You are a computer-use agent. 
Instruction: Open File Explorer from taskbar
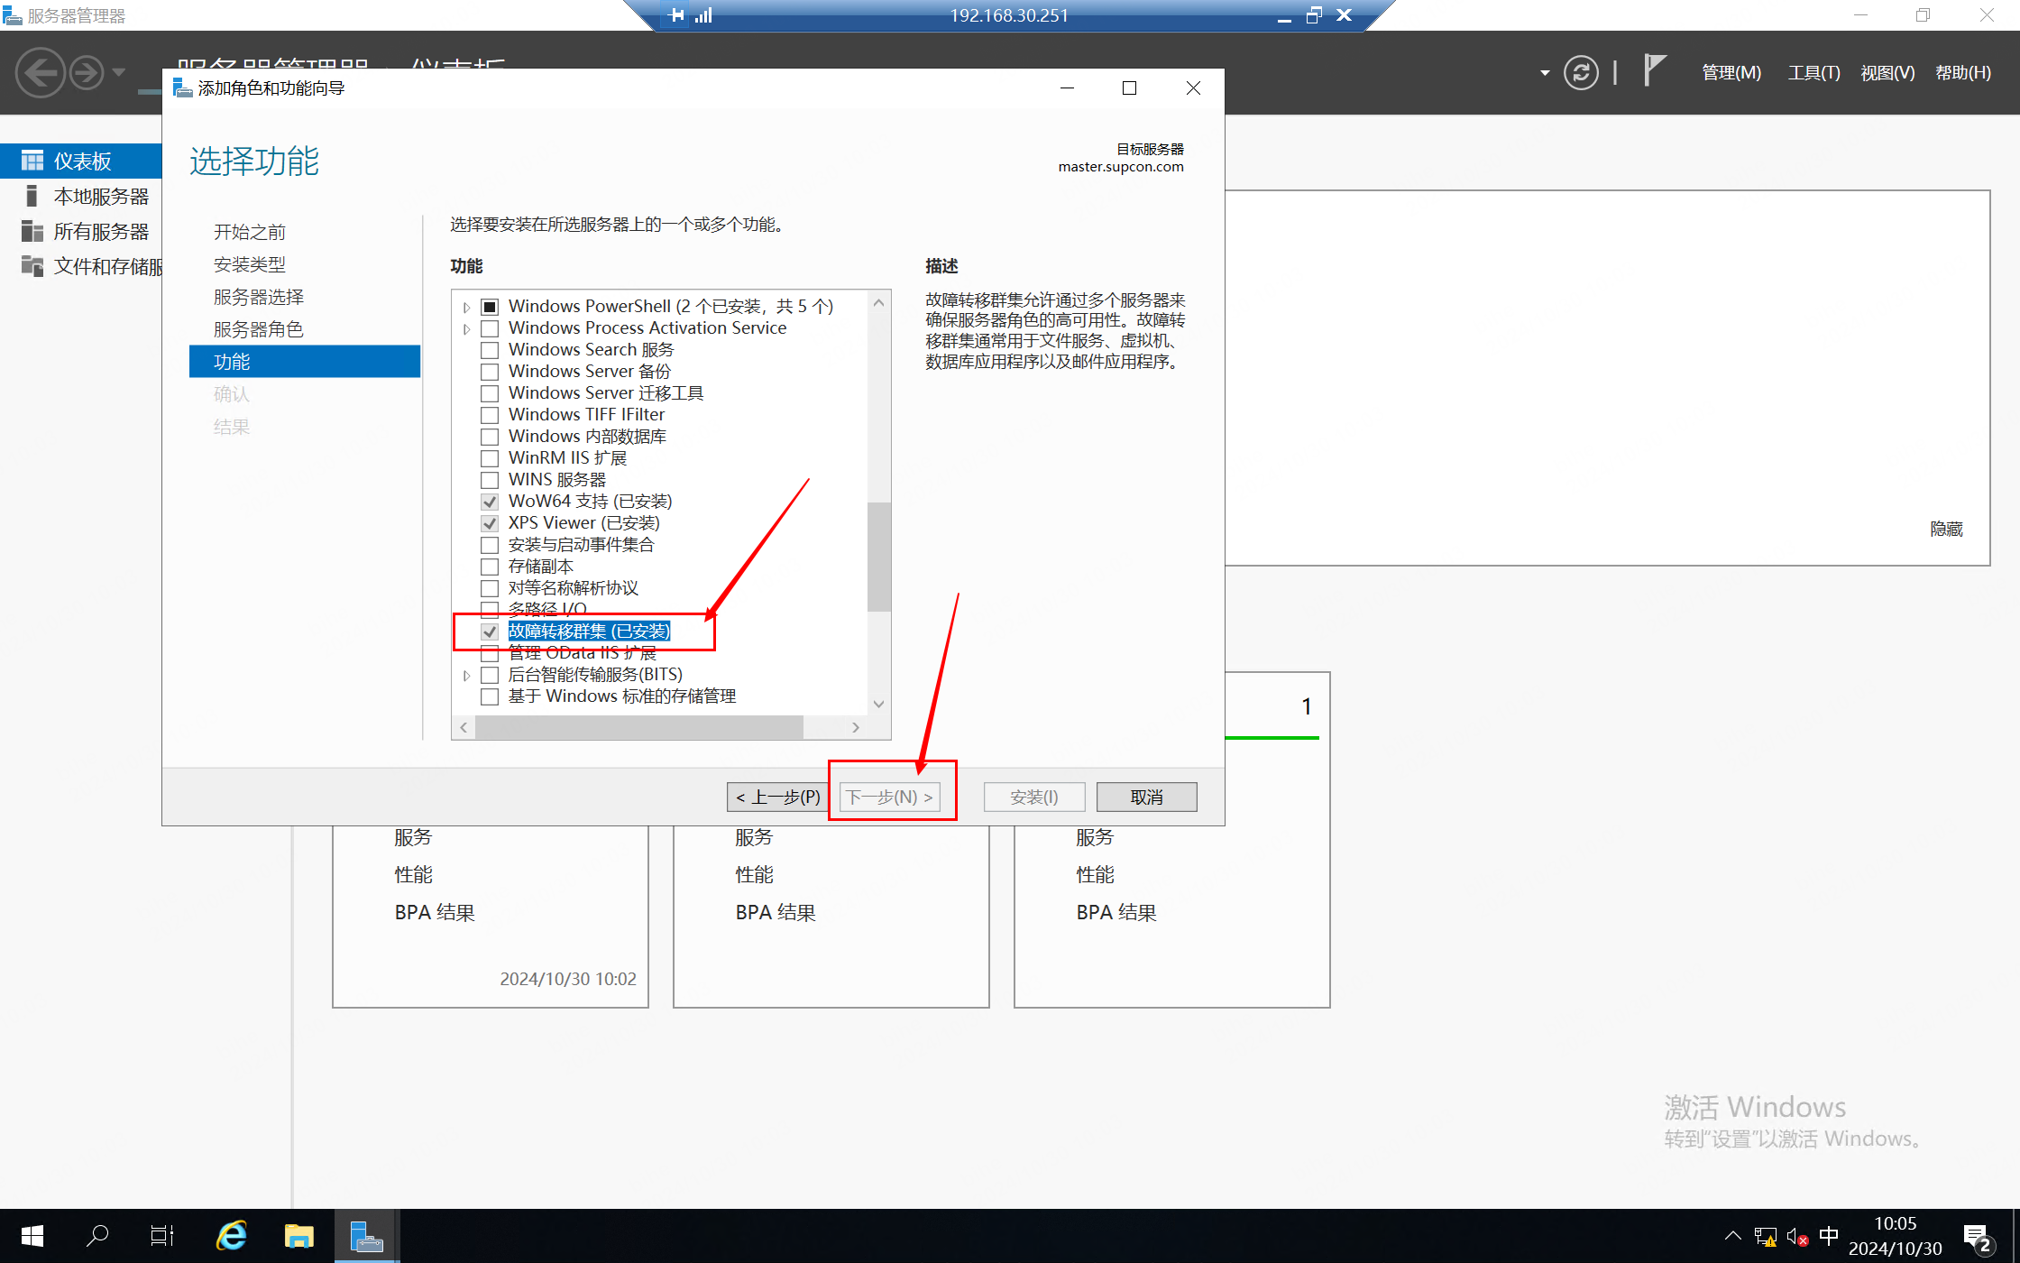point(299,1235)
